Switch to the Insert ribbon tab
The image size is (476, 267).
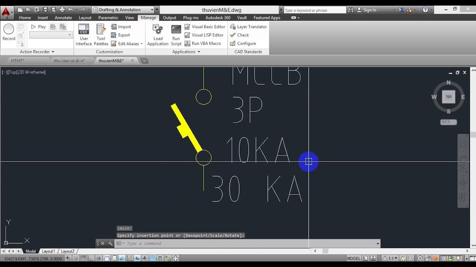pos(43,17)
